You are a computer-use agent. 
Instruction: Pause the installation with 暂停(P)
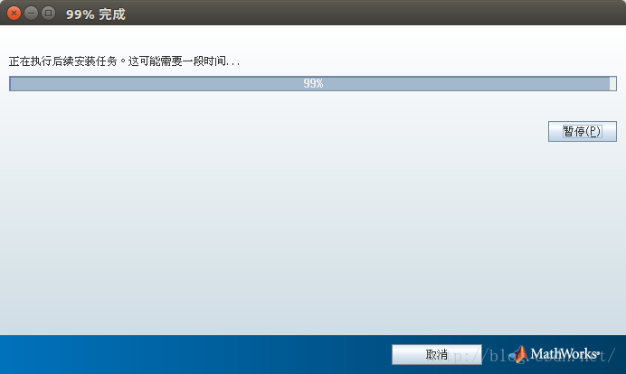coord(582,132)
